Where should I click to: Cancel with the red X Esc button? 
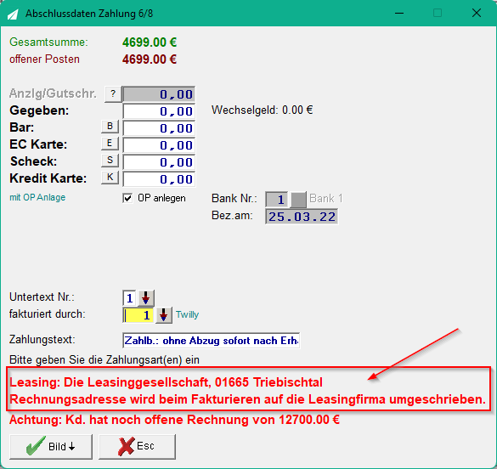pyautogui.click(x=137, y=447)
